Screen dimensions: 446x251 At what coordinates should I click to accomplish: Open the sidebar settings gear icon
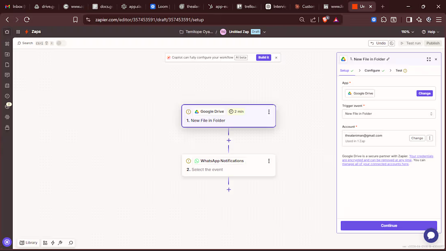pyautogui.click(x=7, y=117)
